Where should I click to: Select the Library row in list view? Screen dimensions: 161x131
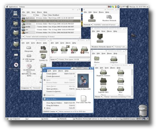pyautogui.click(x=51, y=24)
